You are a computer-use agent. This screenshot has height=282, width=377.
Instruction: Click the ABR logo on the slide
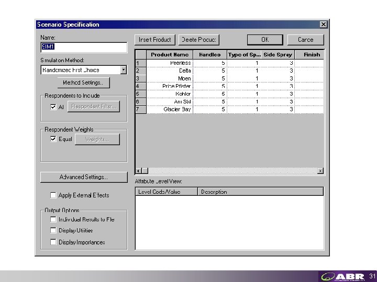(343, 276)
